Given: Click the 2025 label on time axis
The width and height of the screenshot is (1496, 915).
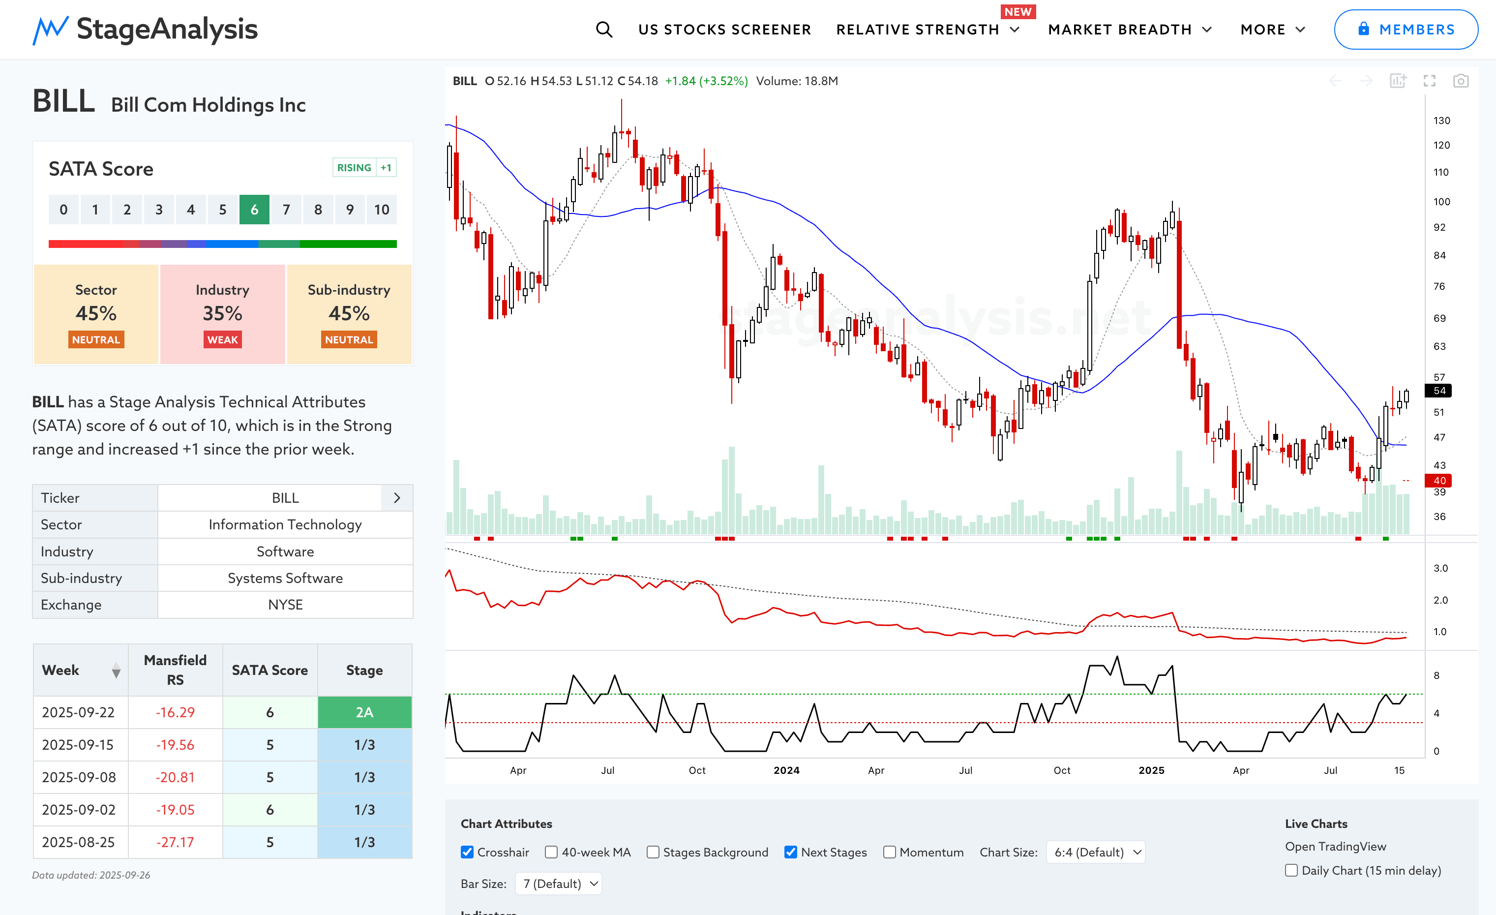Looking at the screenshot, I should (x=1151, y=770).
